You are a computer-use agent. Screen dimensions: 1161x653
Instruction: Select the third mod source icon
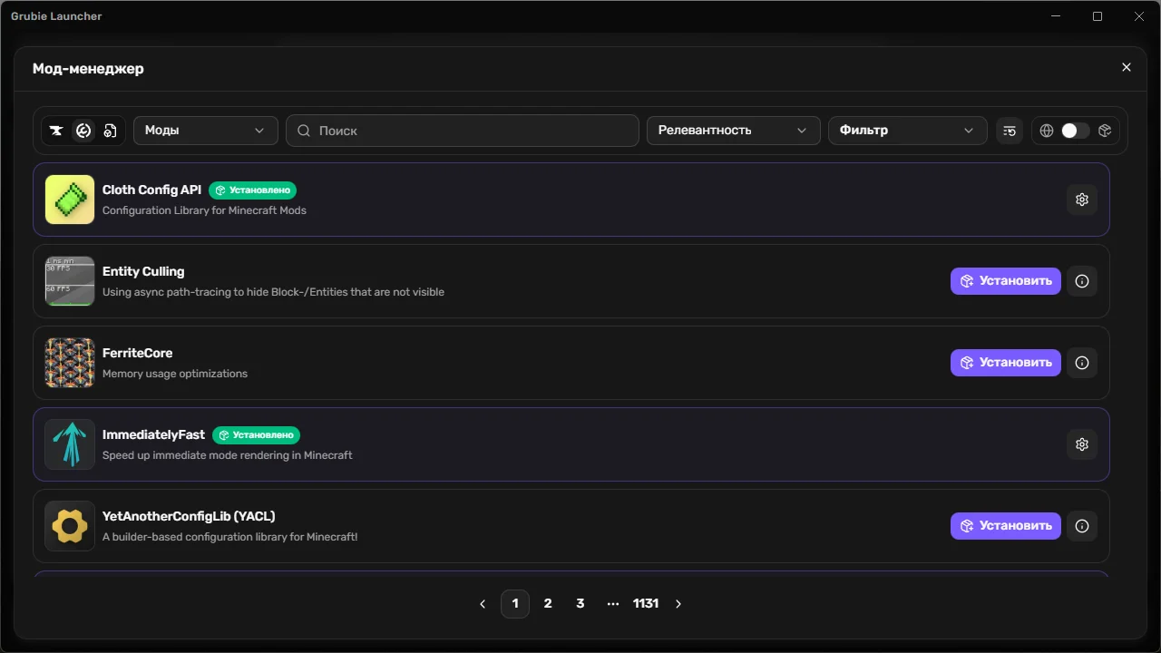tap(110, 131)
